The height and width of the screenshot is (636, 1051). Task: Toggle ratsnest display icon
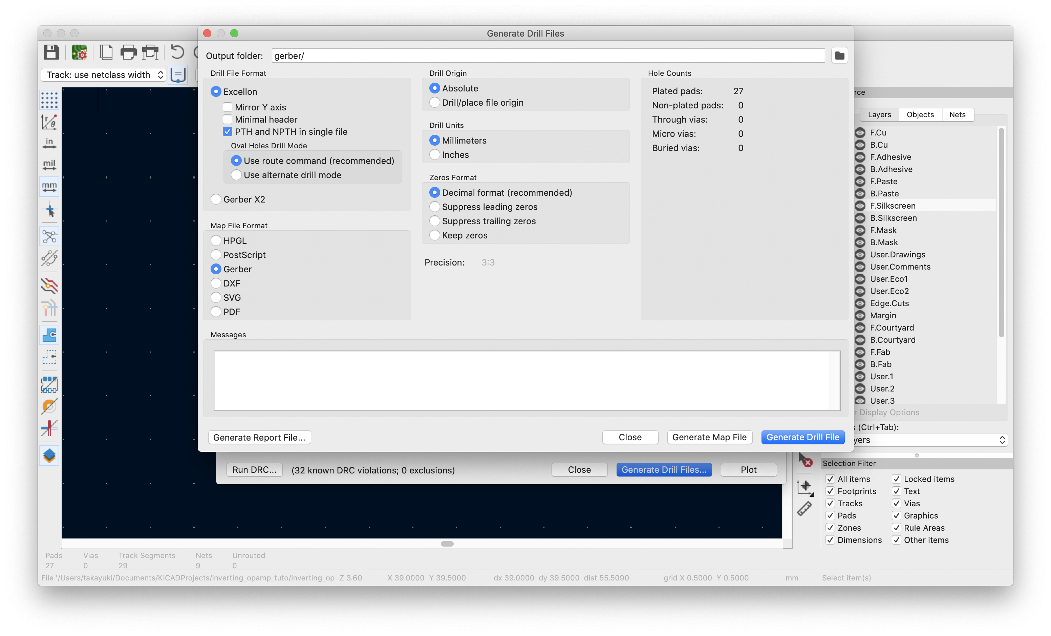tap(49, 237)
